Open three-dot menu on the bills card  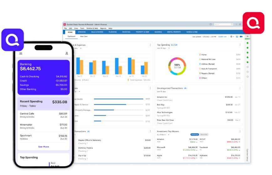click(x=150, y=88)
